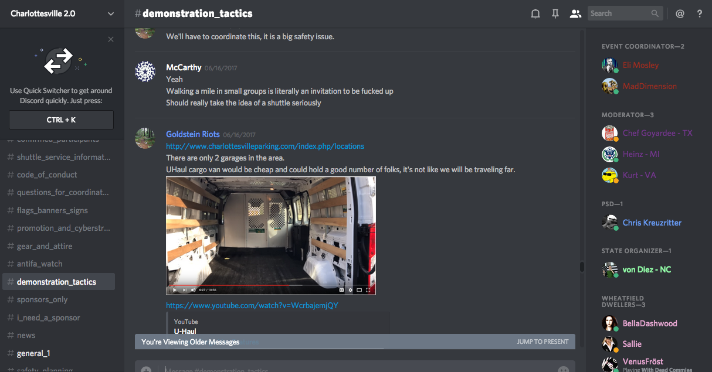Select member Eli Mosley

pyautogui.click(x=640, y=65)
